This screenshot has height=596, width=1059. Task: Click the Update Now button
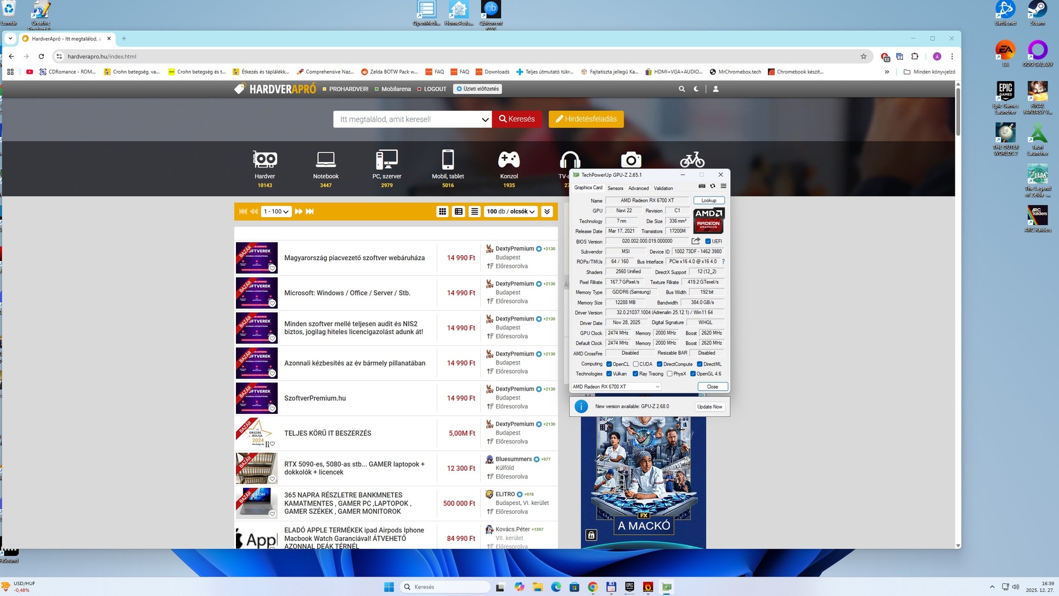point(709,407)
